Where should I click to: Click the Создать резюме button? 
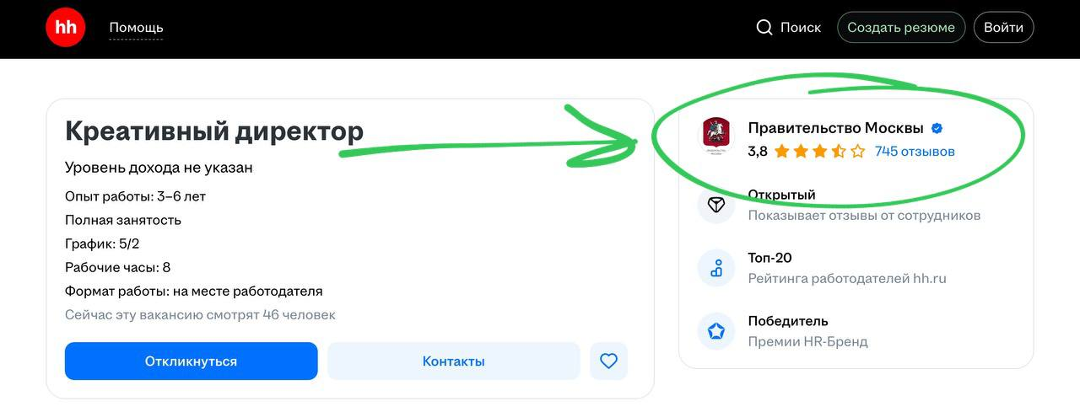point(901,27)
